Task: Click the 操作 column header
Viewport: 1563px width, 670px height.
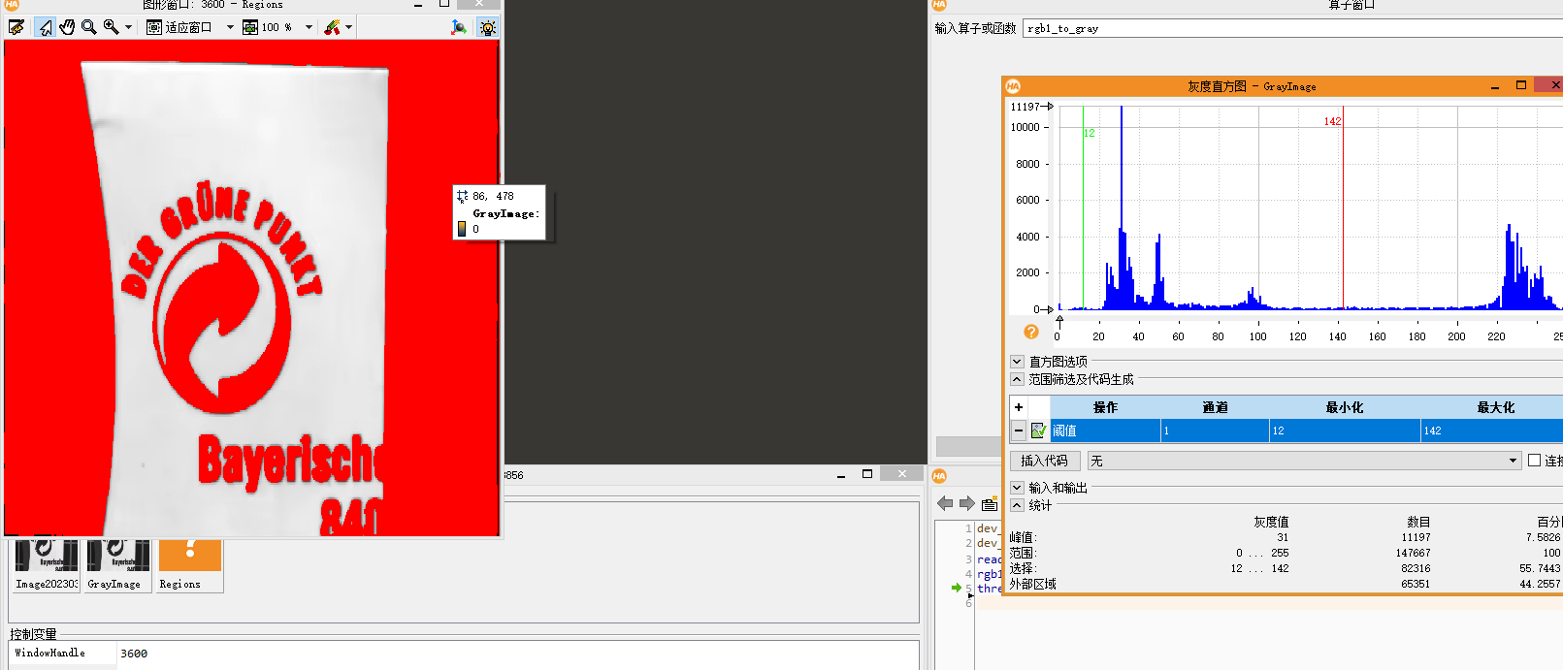Action: click(1106, 407)
